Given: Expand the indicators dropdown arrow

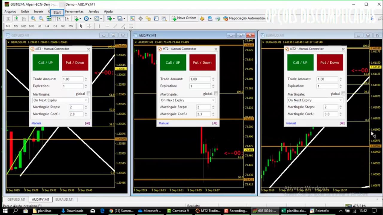Looking at the screenshot, I should [80, 19].
